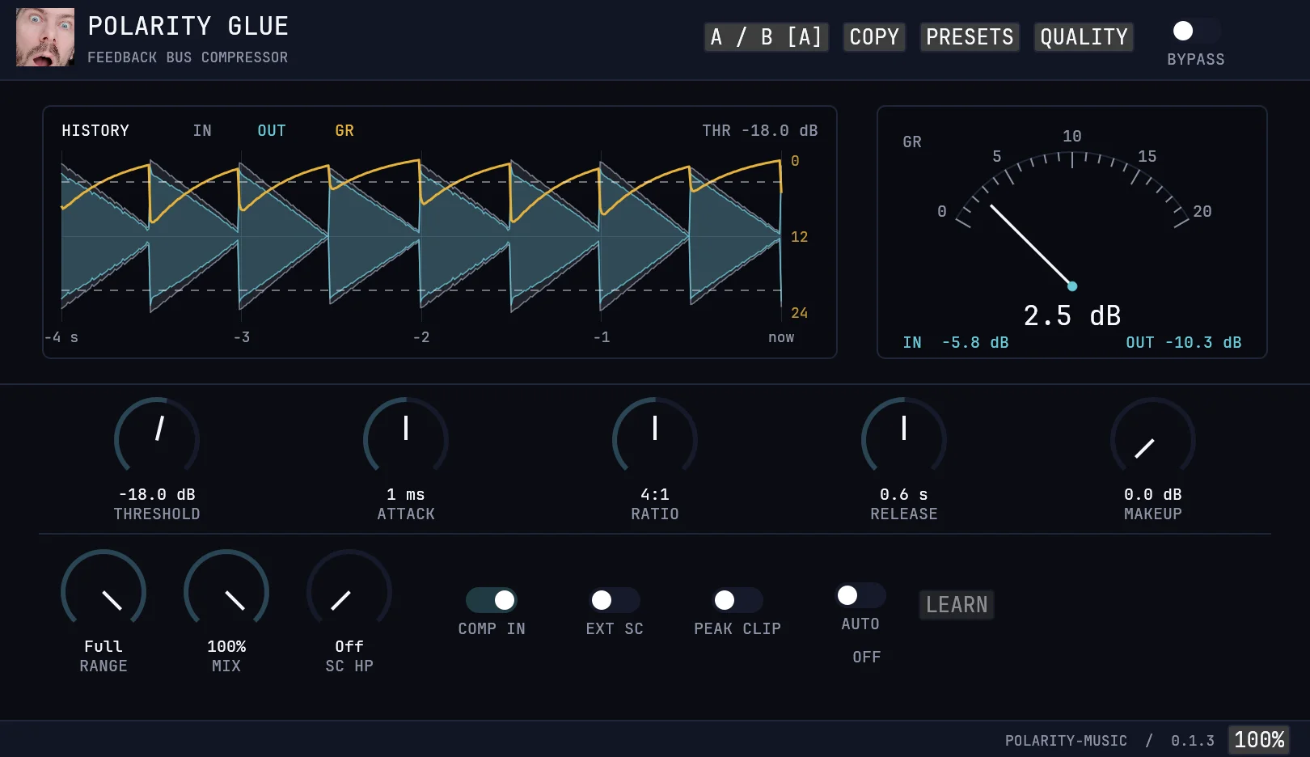Click the POLARITY GLUE title

(188, 26)
